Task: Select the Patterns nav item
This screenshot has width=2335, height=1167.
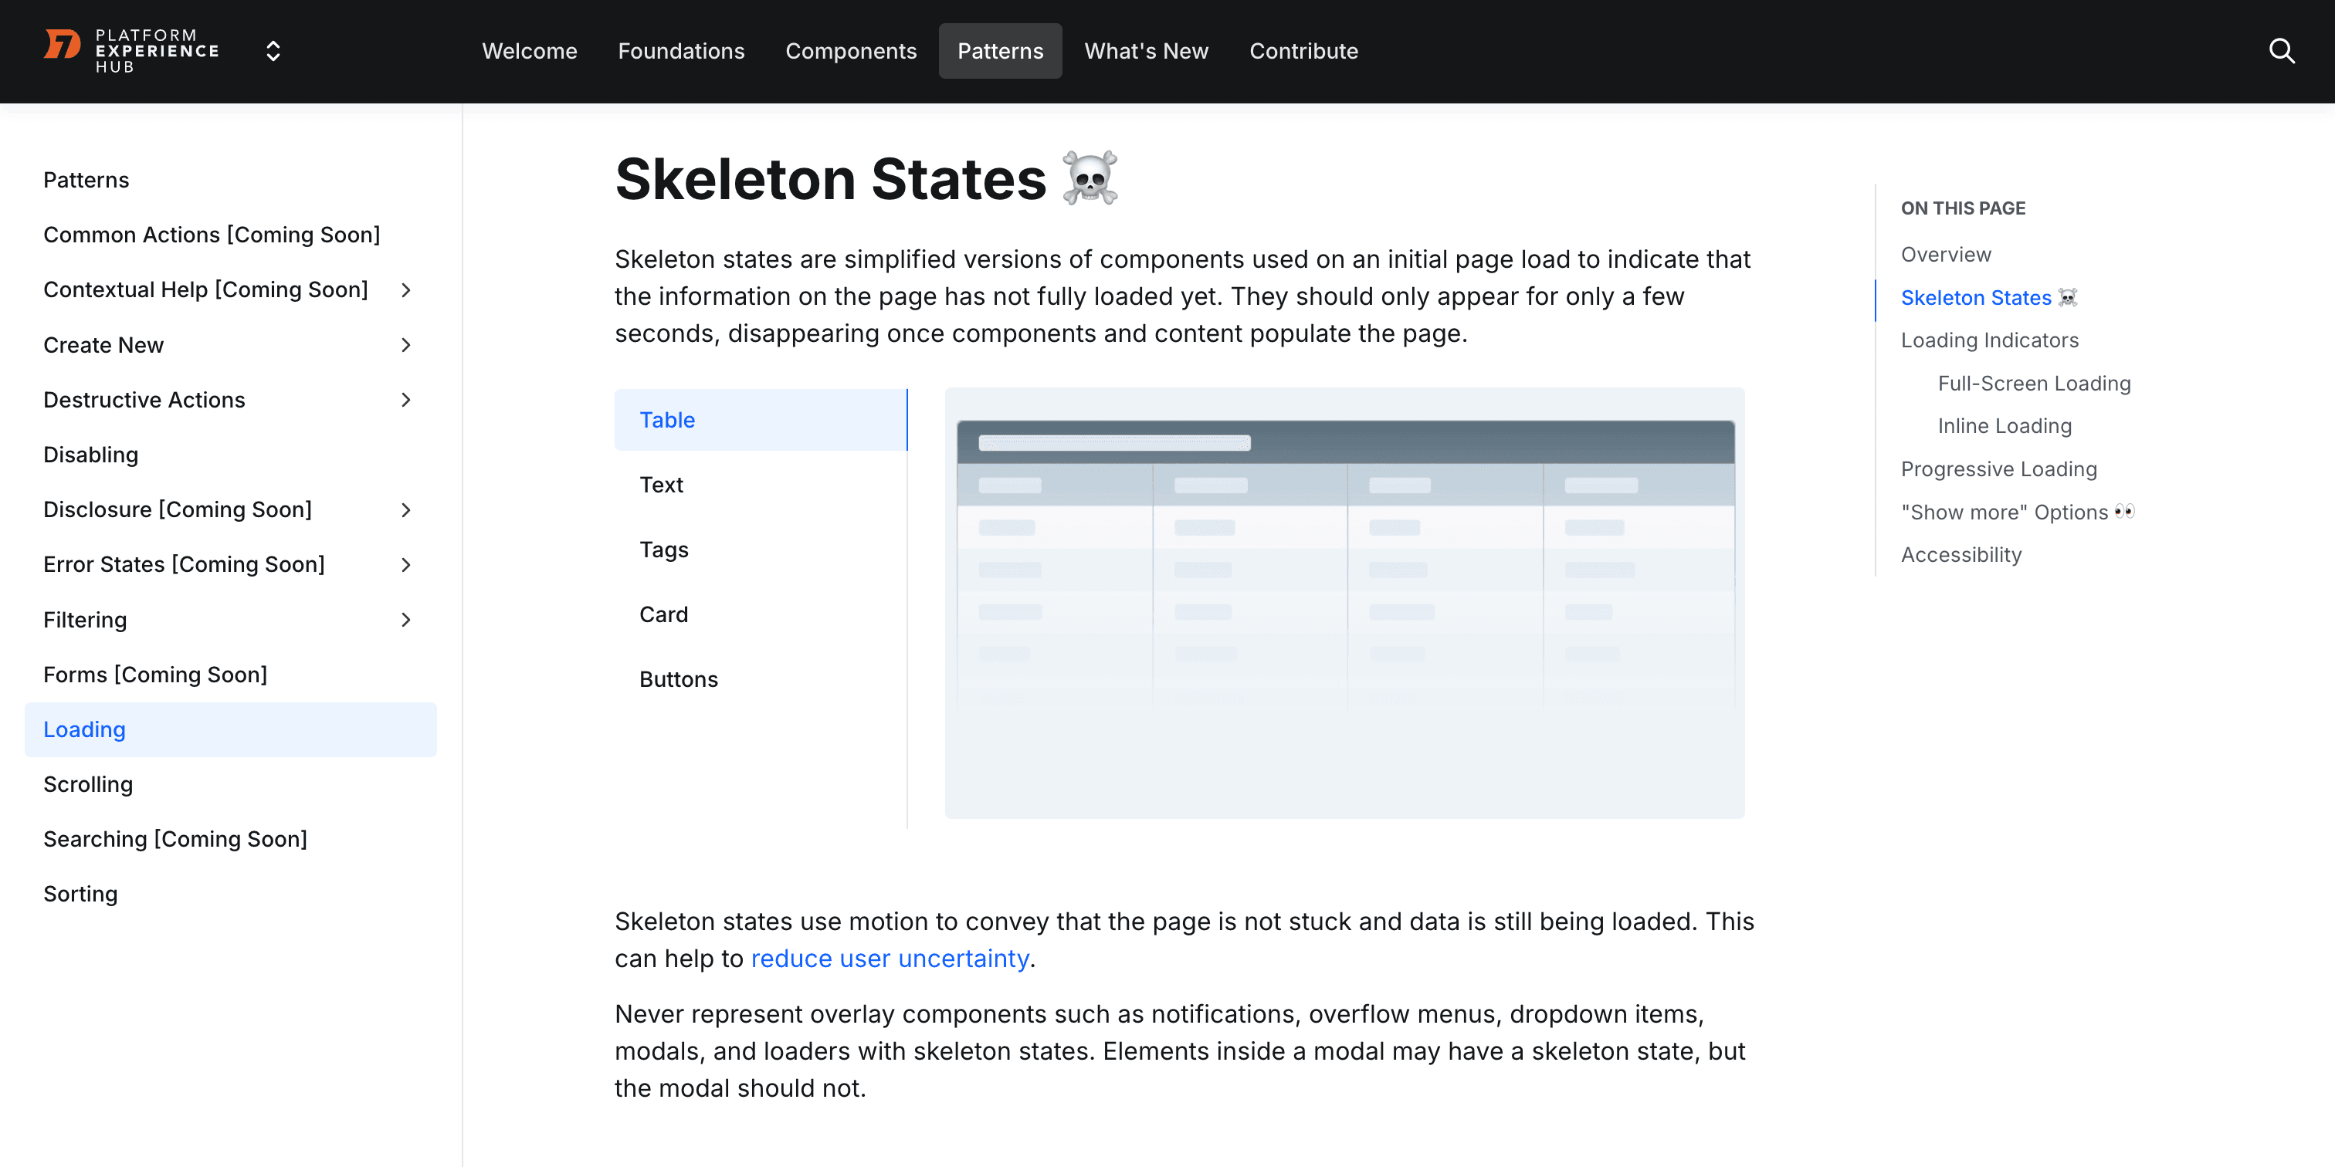Action: point(1000,51)
